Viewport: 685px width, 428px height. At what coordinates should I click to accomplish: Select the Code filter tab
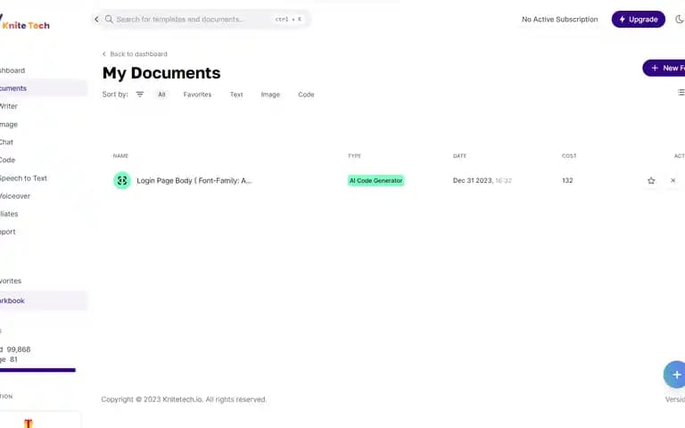[306, 95]
